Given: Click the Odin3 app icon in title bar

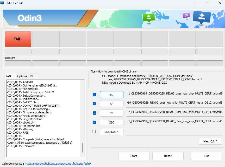Looking at the screenshot, I should click(2, 3).
